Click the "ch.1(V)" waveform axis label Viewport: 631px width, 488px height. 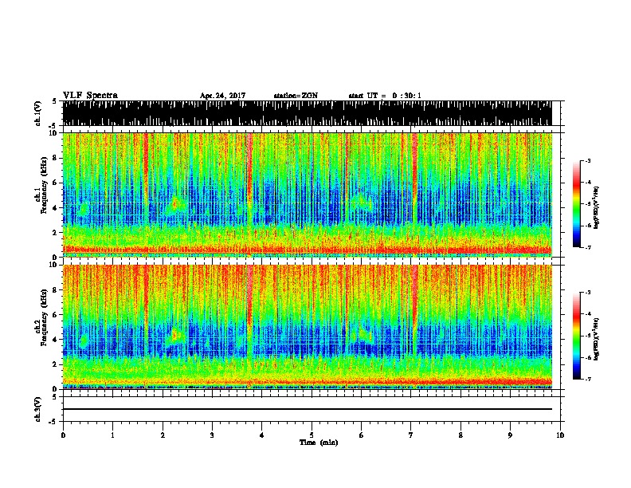(37, 113)
